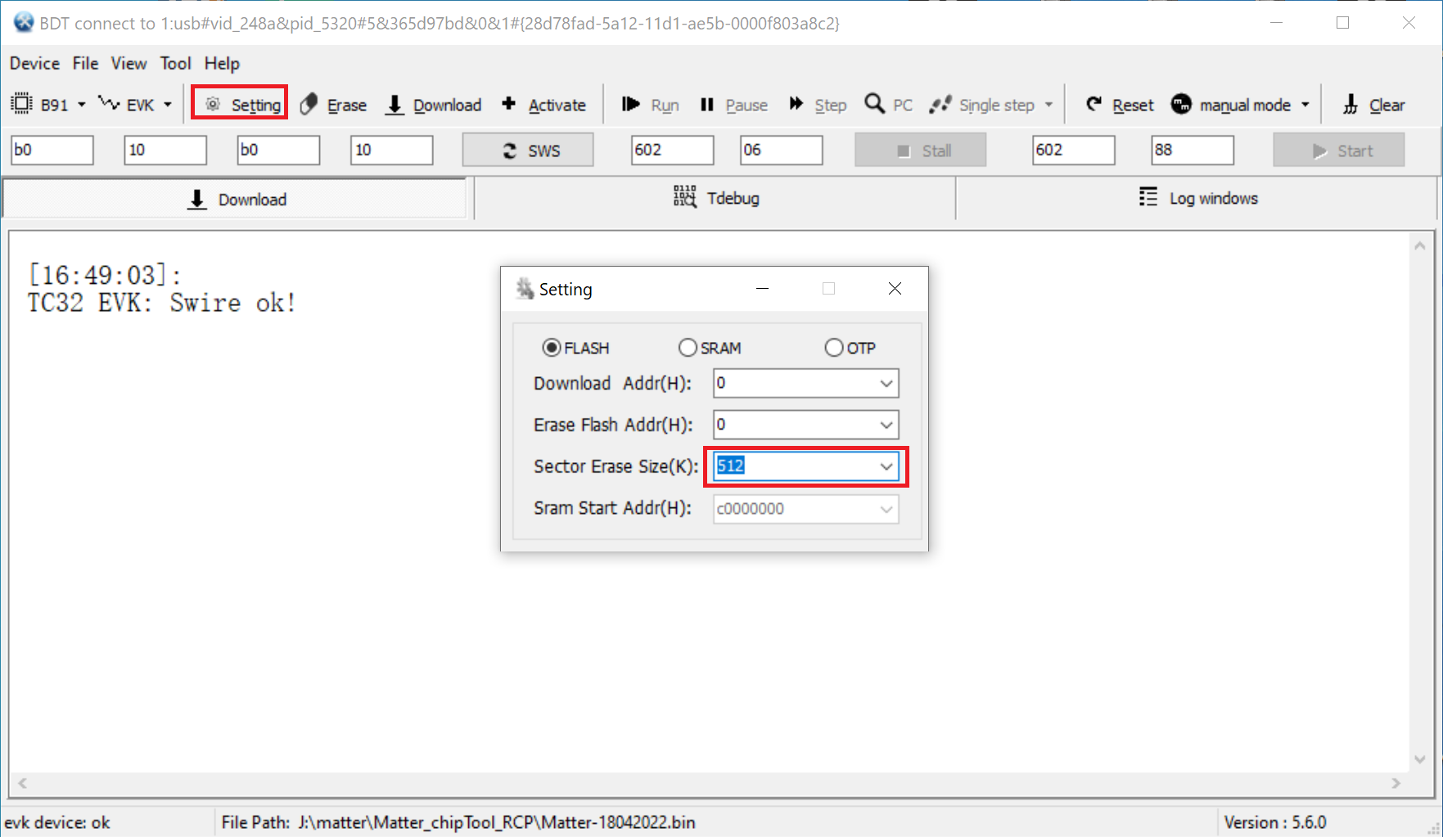Click the Pause toolbar button

(x=734, y=105)
